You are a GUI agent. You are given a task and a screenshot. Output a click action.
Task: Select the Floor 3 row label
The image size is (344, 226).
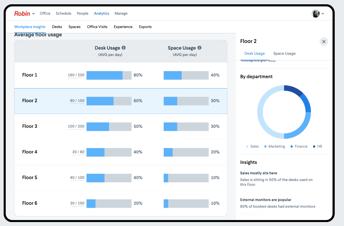pyautogui.click(x=29, y=126)
